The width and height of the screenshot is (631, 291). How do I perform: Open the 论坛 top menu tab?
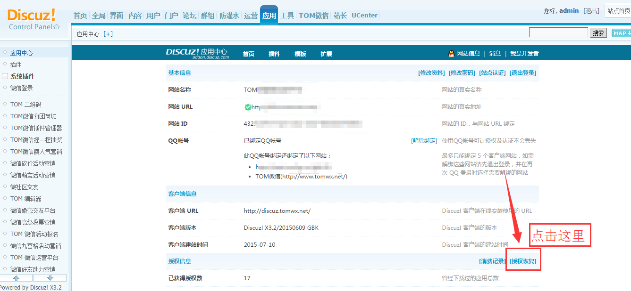coord(189,16)
